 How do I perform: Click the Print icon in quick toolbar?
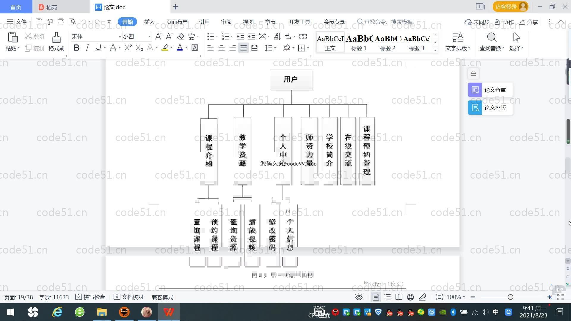61,22
